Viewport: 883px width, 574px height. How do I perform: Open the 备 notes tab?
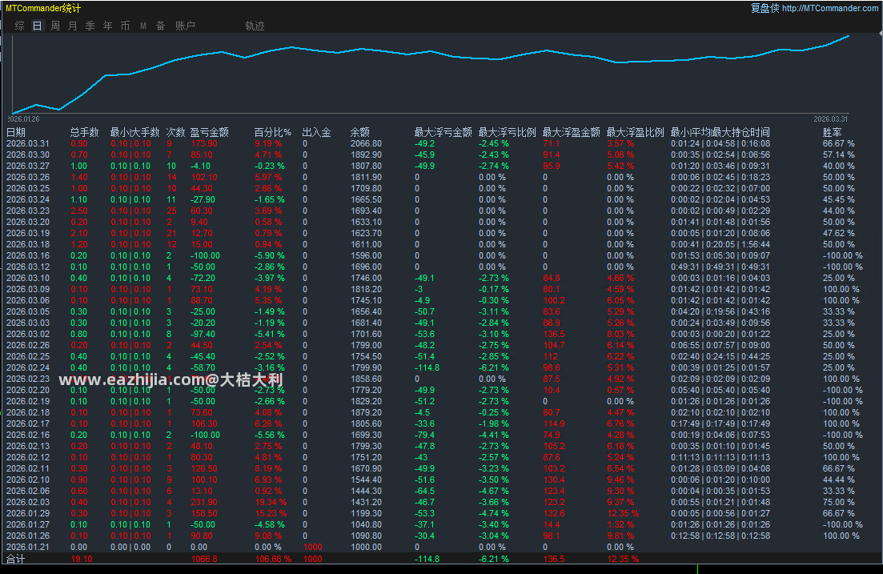[x=160, y=26]
